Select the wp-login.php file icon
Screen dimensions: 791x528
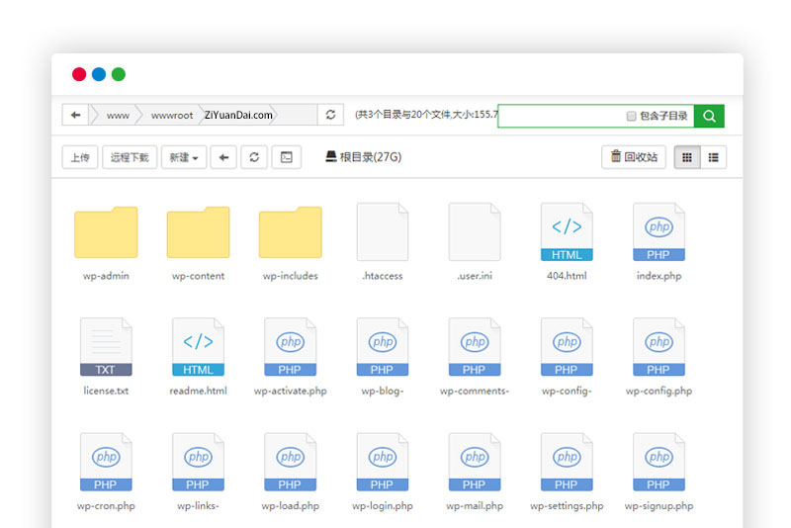[383, 462]
